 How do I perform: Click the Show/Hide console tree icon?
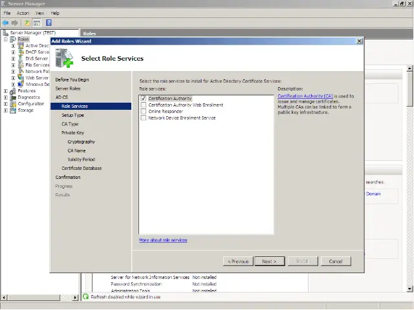click(x=37, y=23)
